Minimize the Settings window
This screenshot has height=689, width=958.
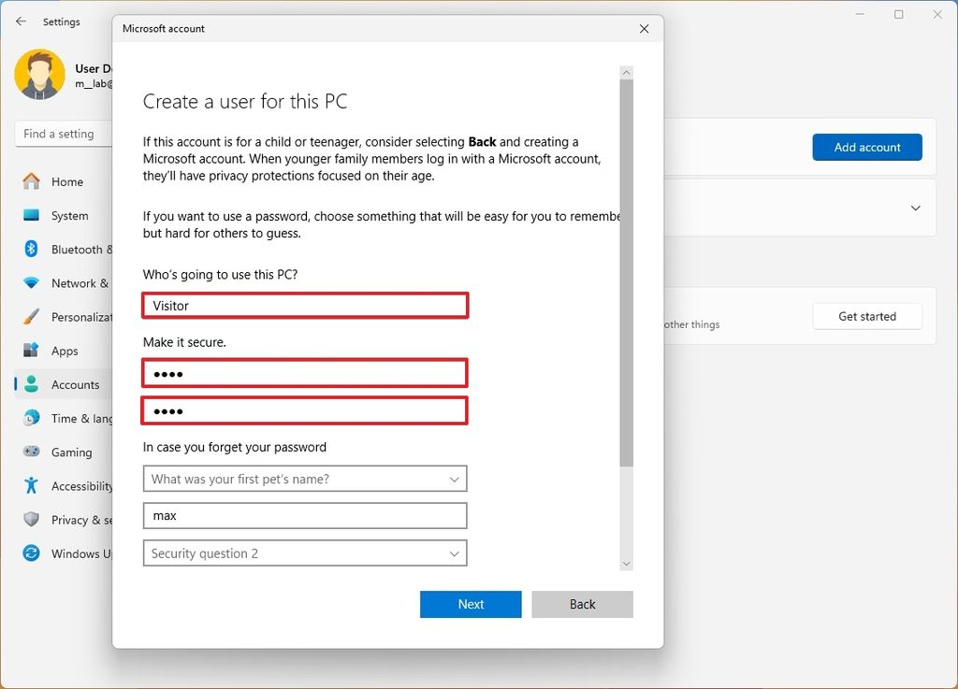(860, 15)
